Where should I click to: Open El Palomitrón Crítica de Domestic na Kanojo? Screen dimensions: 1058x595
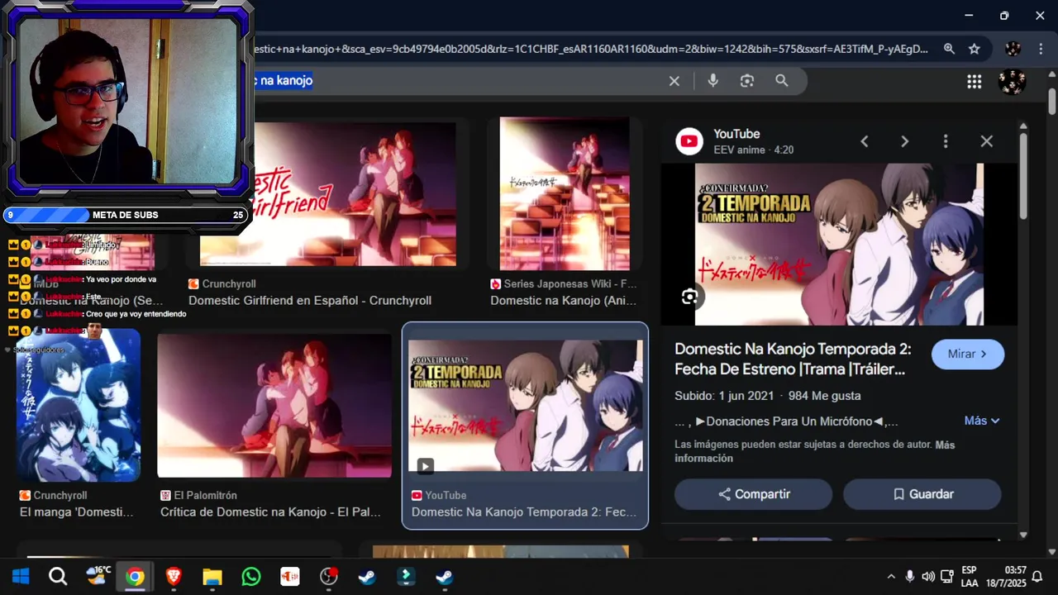click(x=270, y=512)
